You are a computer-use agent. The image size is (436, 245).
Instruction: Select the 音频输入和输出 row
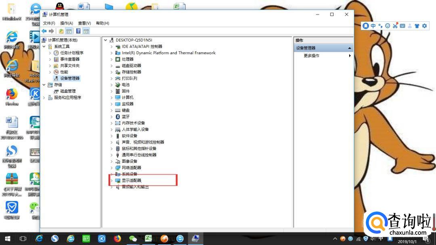(x=135, y=187)
